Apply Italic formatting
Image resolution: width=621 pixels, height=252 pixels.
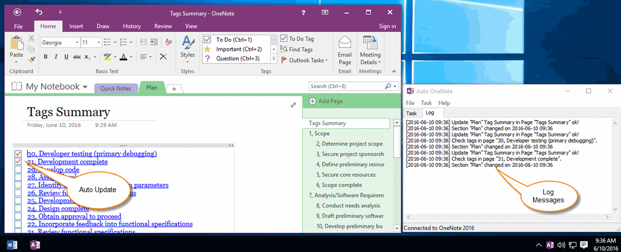[56, 57]
